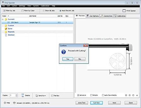Open the Send to dropdown
This screenshot has width=141, height=108.
(x=40, y=96)
